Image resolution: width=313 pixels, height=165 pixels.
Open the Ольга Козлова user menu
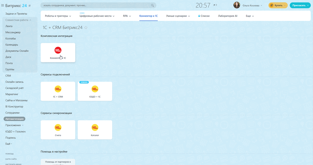click(252, 5)
